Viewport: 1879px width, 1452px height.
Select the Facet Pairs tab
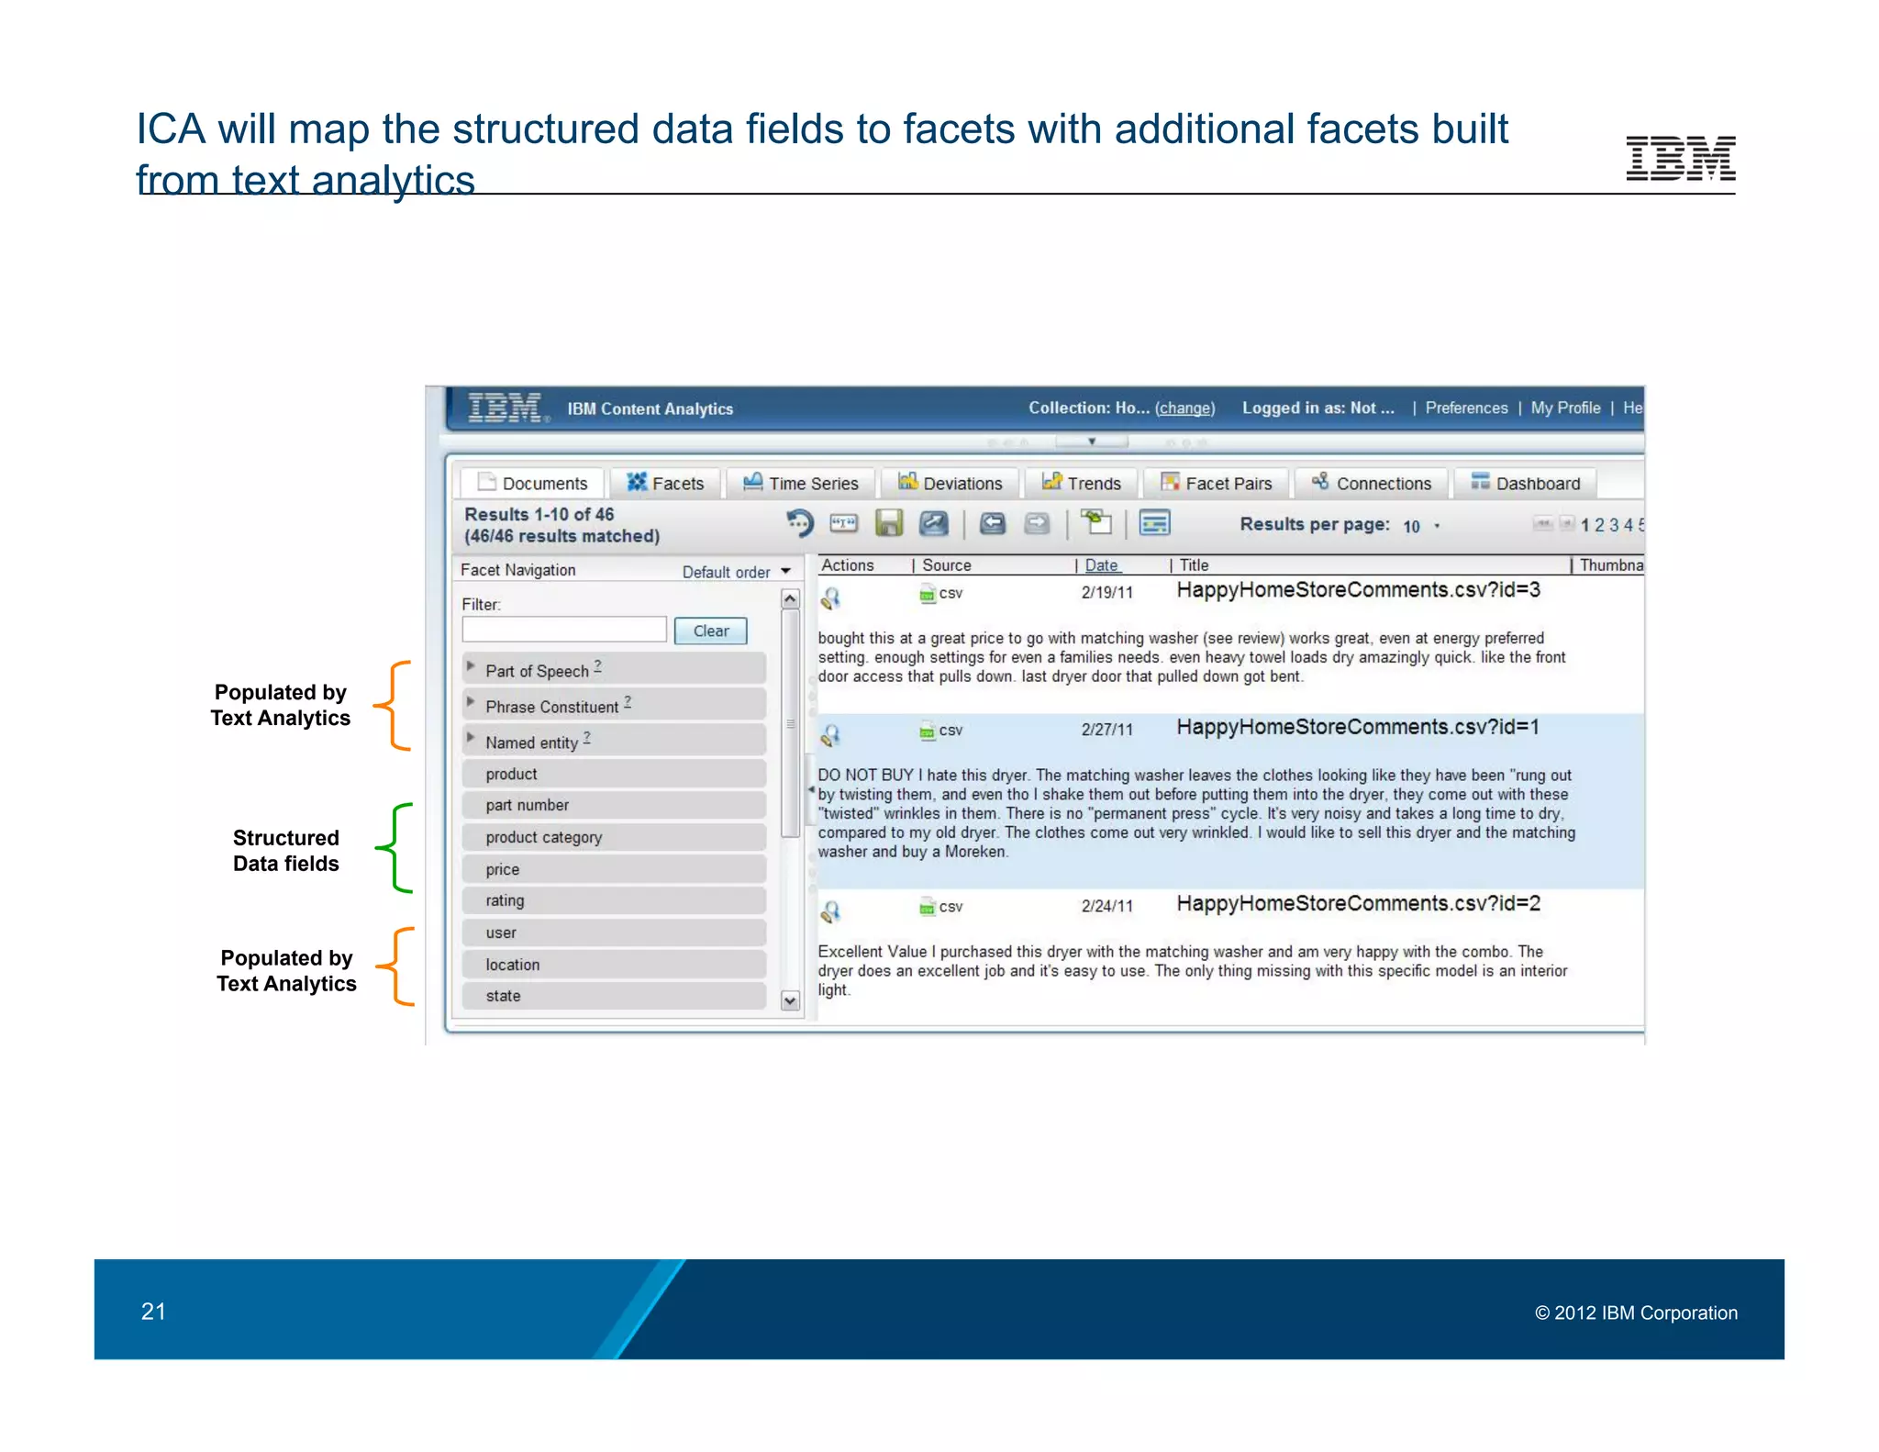(1217, 483)
